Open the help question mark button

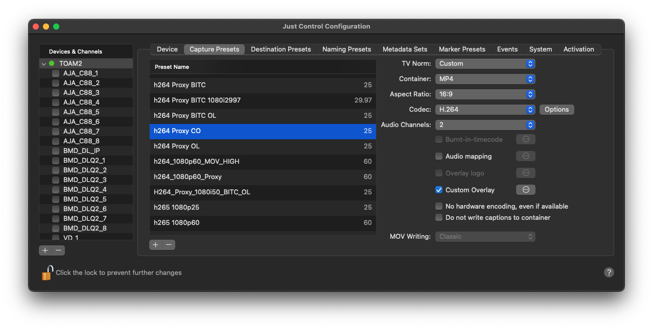tap(609, 272)
